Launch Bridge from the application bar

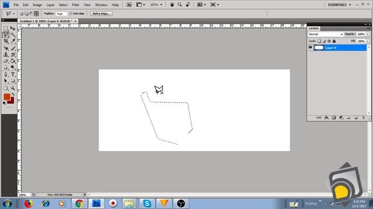[129, 5]
